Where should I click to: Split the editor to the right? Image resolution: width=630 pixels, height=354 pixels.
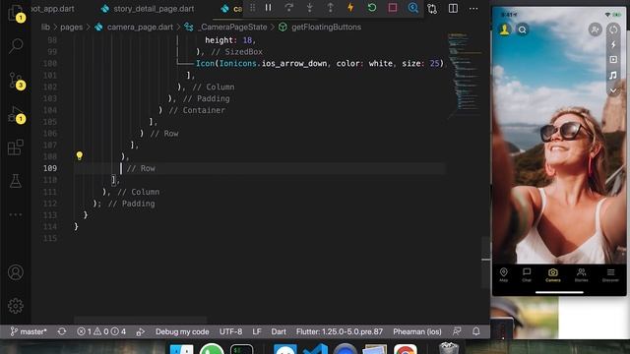point(453,9)
